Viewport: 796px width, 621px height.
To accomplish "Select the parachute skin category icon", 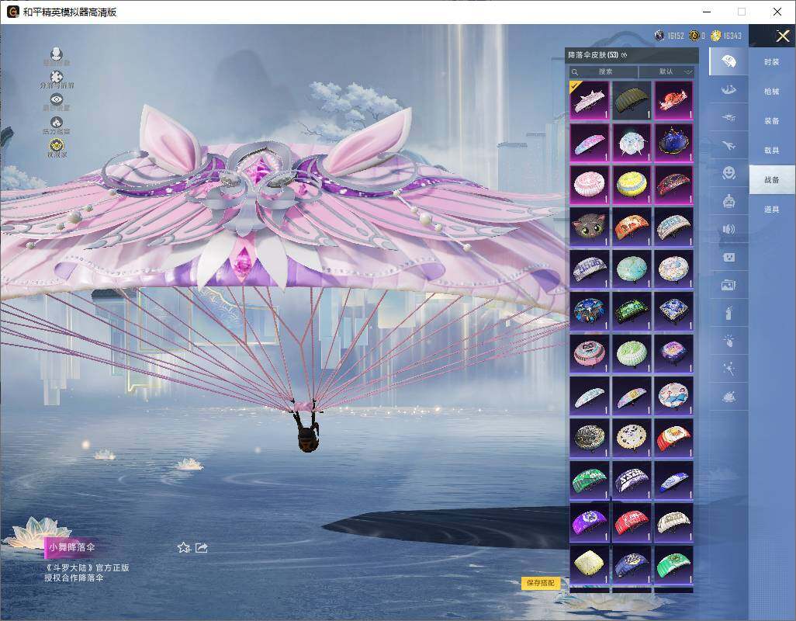I will point(729,61).
